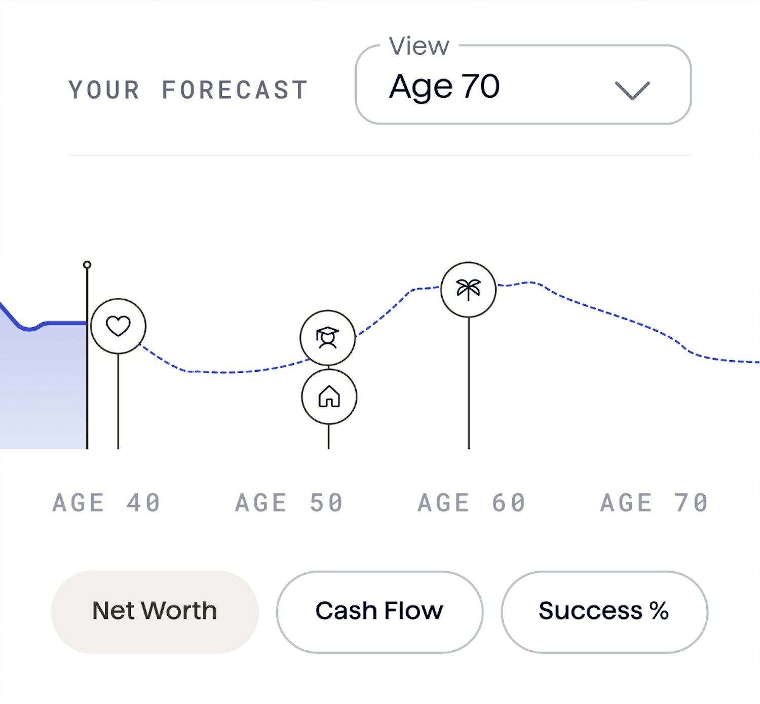760x704 pixels.
Task: Click the AGE 60 axis label
Action: pyautogui.click(x=472, y=503)
